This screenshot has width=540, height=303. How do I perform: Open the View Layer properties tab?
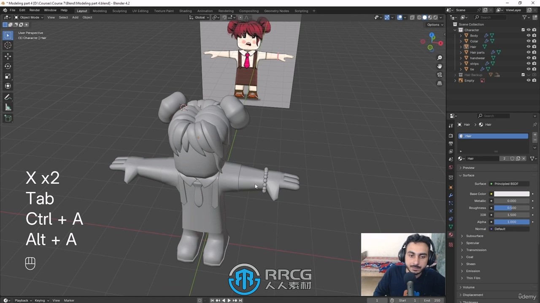pos(451,151)
